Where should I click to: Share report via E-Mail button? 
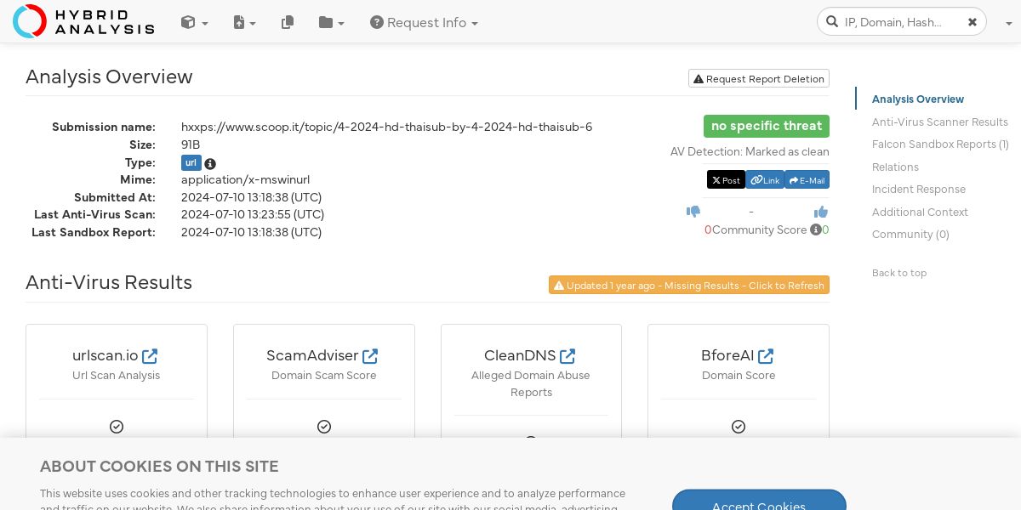[x=807, y=179]
